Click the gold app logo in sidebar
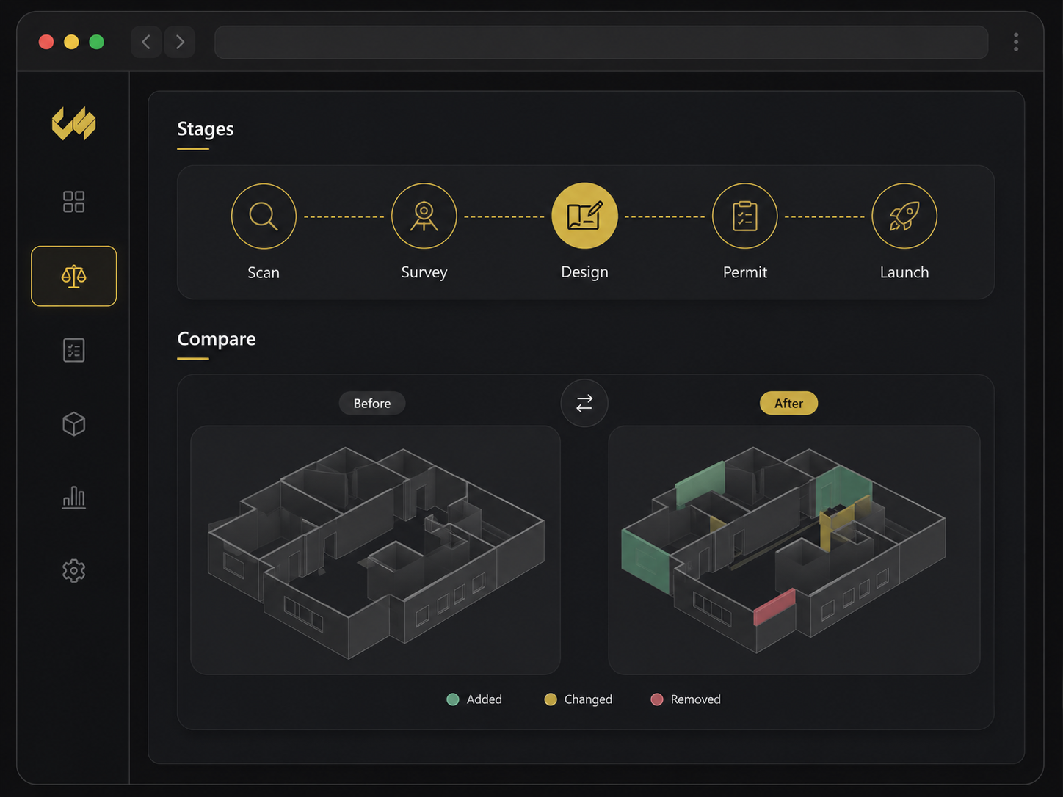 (73, 123)
